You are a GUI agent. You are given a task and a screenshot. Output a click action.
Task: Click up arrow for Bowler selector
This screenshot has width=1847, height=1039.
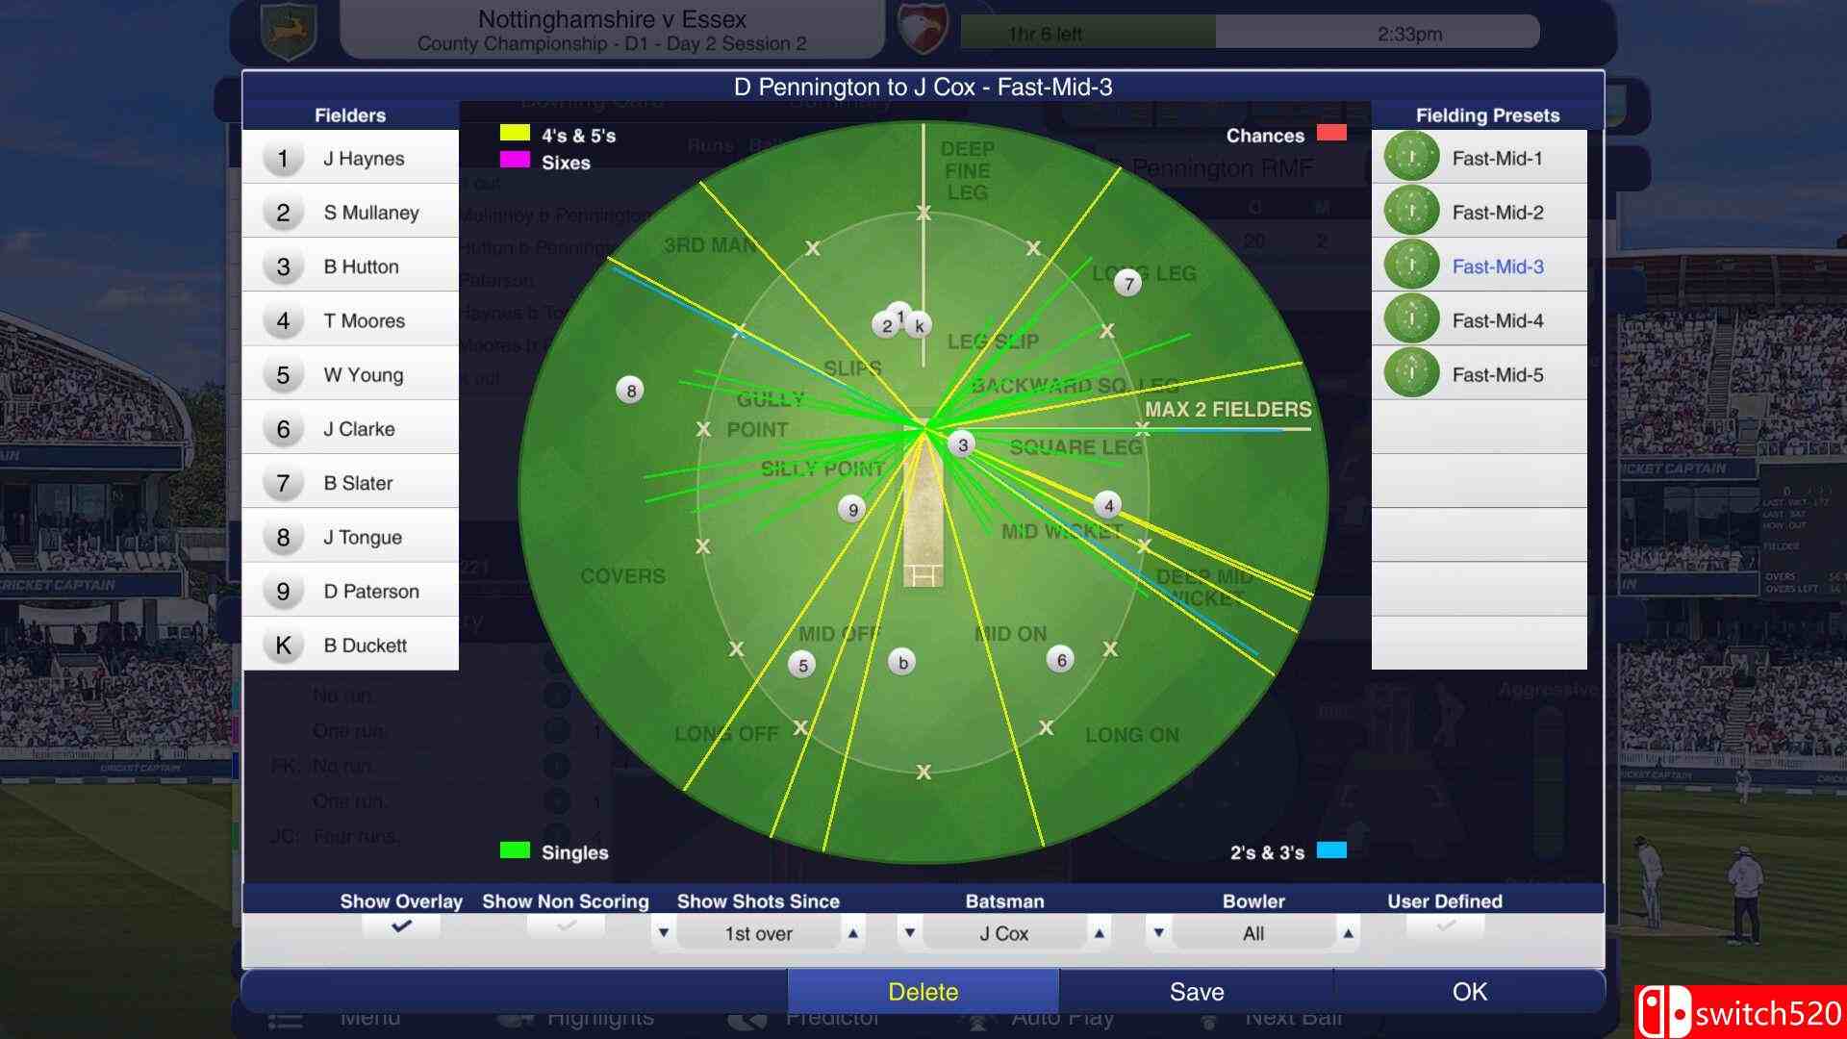pos(1348,933)
